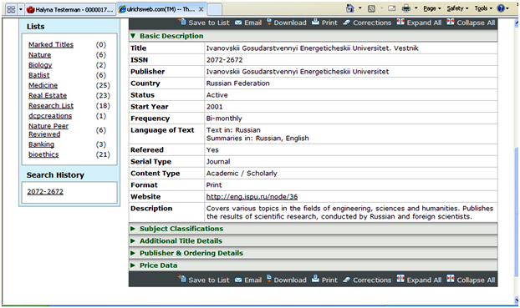
Task: Click the Country value Russian Federation
Action: (x=237, y=83)
